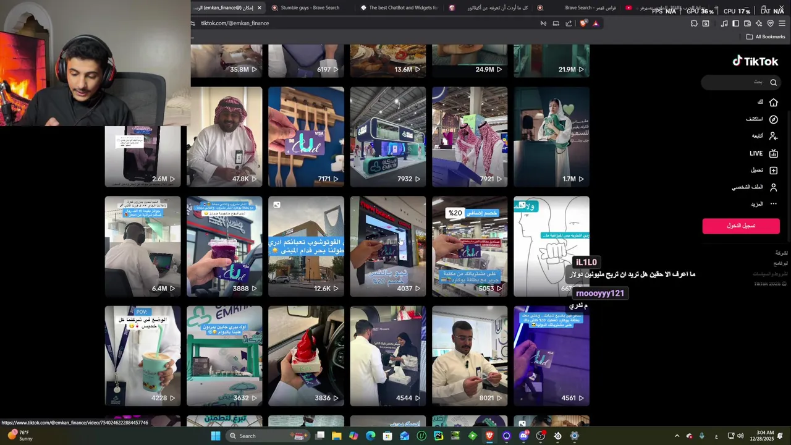Viewport: 791px width, 445px height.
Task: Open the browser hamburger menu
Action: 782,23
